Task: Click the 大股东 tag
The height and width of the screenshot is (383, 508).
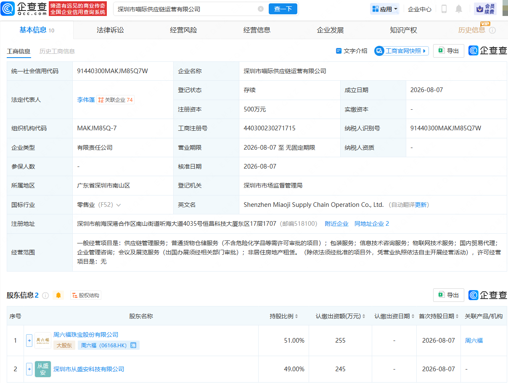Action: [x=64, y=345]
